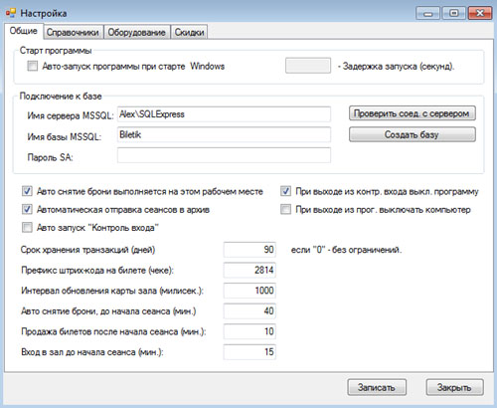This screenshot has height=408, width=497.
Task: Click Проверить соед. с сервером button
Action: click(413, 113)
